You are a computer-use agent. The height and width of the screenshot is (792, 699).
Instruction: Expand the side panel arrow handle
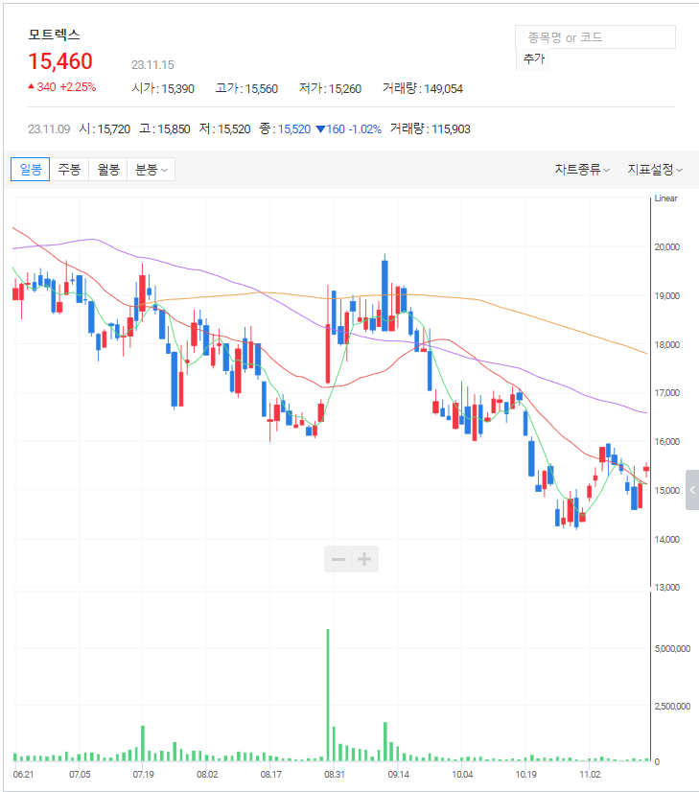coord(692,489)
